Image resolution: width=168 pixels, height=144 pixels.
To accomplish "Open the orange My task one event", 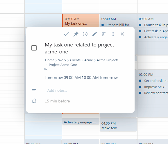I will pos(81,20).
